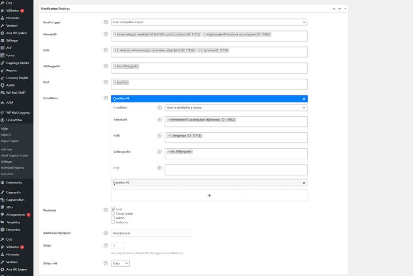Open Uncanny Toolkit in the sidebar

click(x=16, y=78)
